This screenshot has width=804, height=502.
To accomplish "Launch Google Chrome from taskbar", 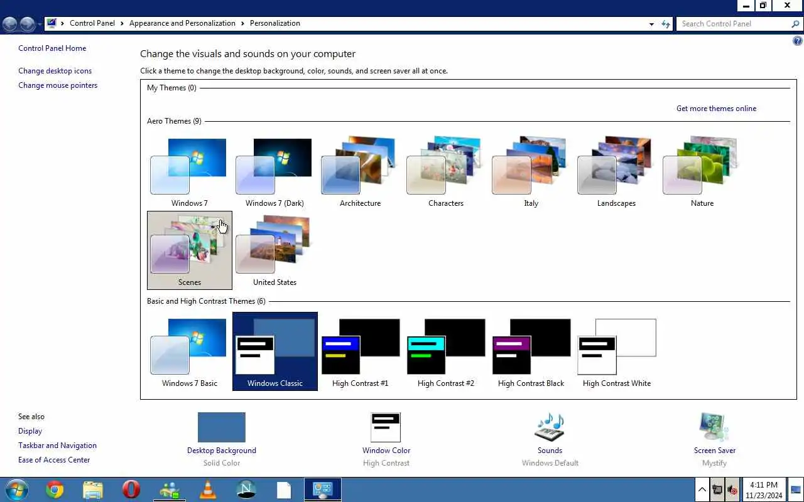I will pyautogui.click(x=55, y=489).
